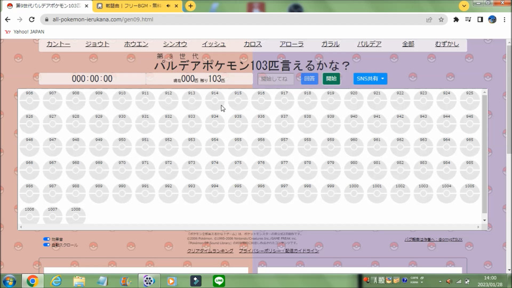Open the Chrome three-dot menu
The height and width of the screenshot is (288, 512).
tap(505, 20)
